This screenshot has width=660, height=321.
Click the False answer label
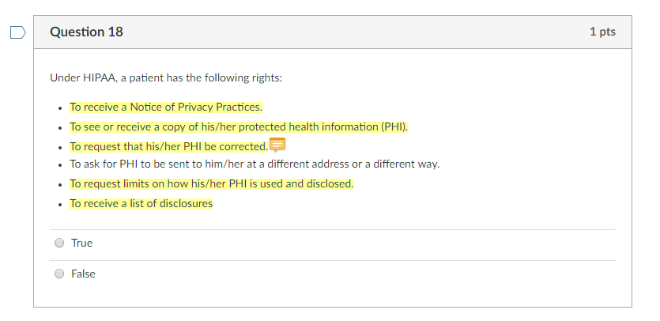pos(83,274)
